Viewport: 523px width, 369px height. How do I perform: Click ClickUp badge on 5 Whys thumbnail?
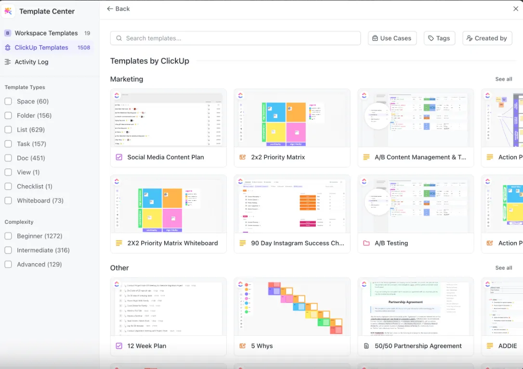[240, 284]
